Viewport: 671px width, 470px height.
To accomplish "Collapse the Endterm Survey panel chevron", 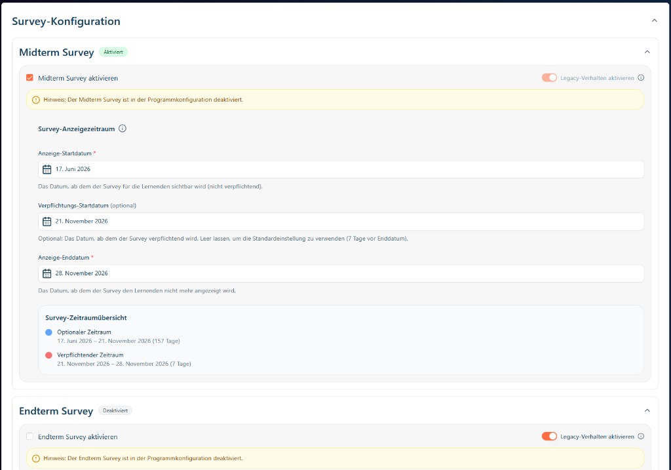I will [647, 410].
